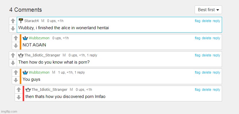Delete the 'NOT AGAIN' comment
This screenshot has height=114, width=239.
(206, 38)
